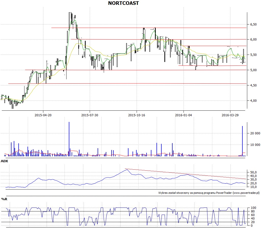The image size is (261, 228).
Task: Click the 2016-03-29 date label
Action: (x=230, y=115)
